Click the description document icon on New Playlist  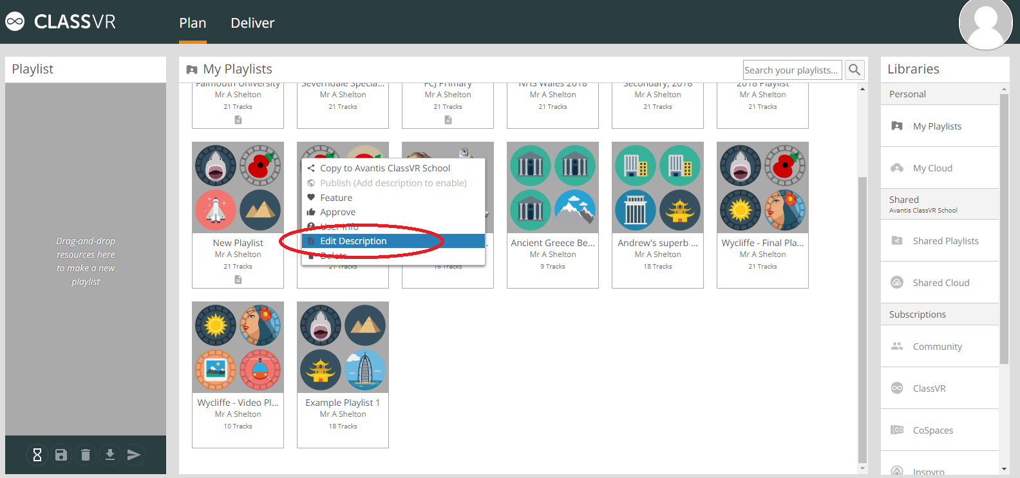click(x=238, y=280)
